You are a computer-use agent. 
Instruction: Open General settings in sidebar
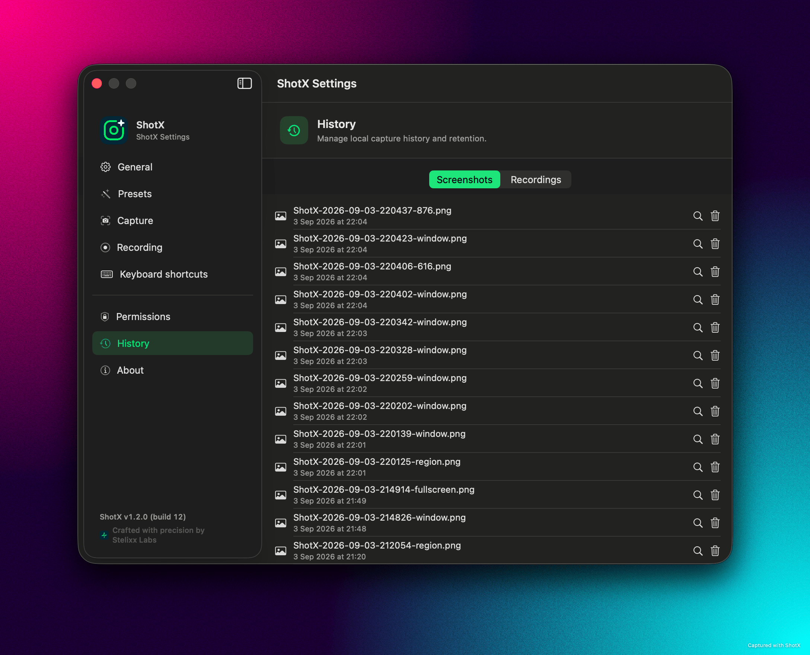pos(172,167)
